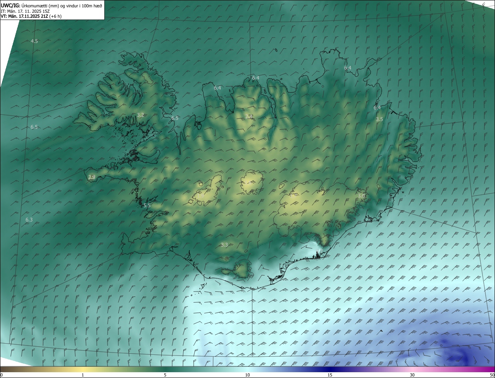
Task: Click the map title 'Úrkomumætti (mm) og vindur í 100m hæð'
Action: [61, 5]
